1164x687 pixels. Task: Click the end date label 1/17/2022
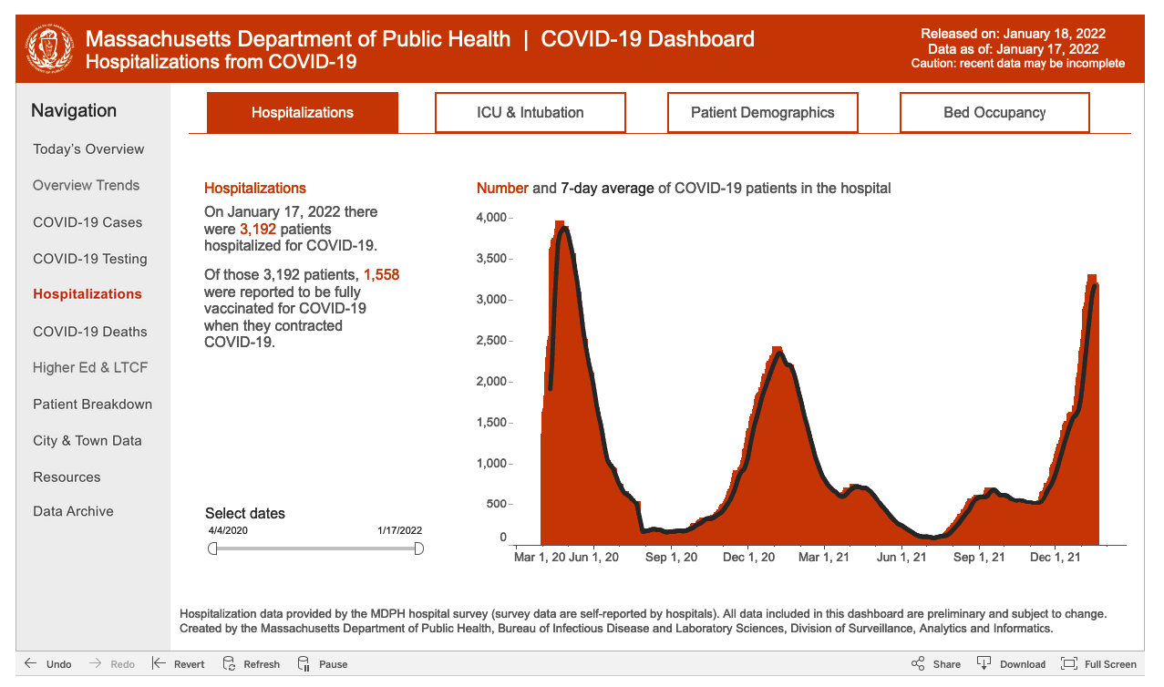click(400, 530)
